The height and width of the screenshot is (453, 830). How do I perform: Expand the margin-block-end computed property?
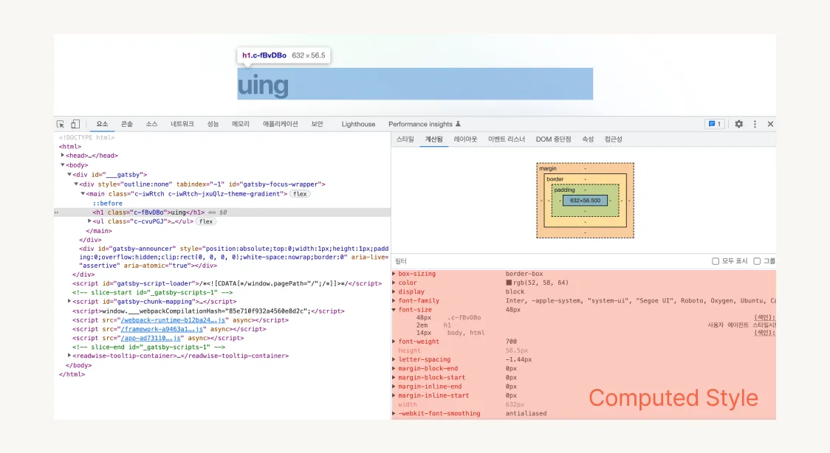click(394, 368)
